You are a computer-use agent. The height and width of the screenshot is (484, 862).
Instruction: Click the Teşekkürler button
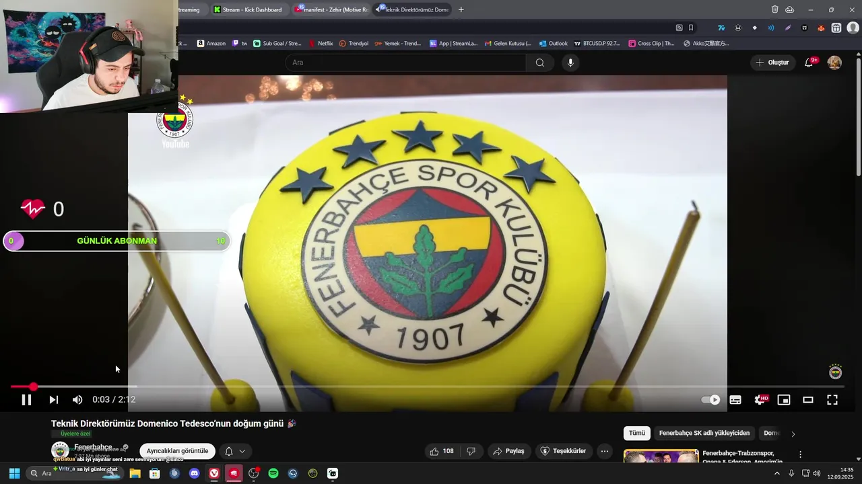563,451
